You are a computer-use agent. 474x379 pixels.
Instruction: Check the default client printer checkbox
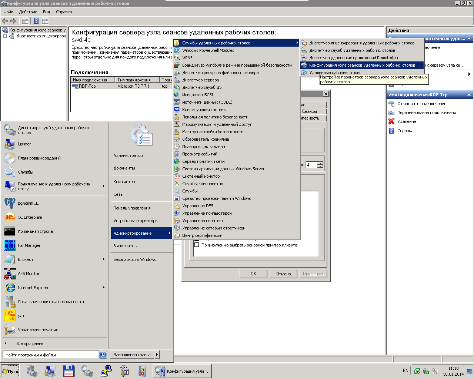point(197,245)
